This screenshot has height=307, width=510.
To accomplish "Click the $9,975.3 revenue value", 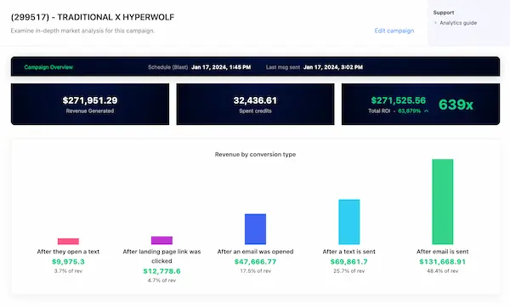I will (68, 261).
